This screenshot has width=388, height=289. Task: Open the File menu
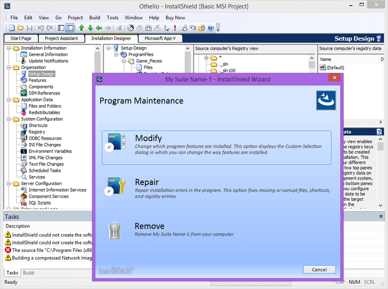(x=14, y=18)
